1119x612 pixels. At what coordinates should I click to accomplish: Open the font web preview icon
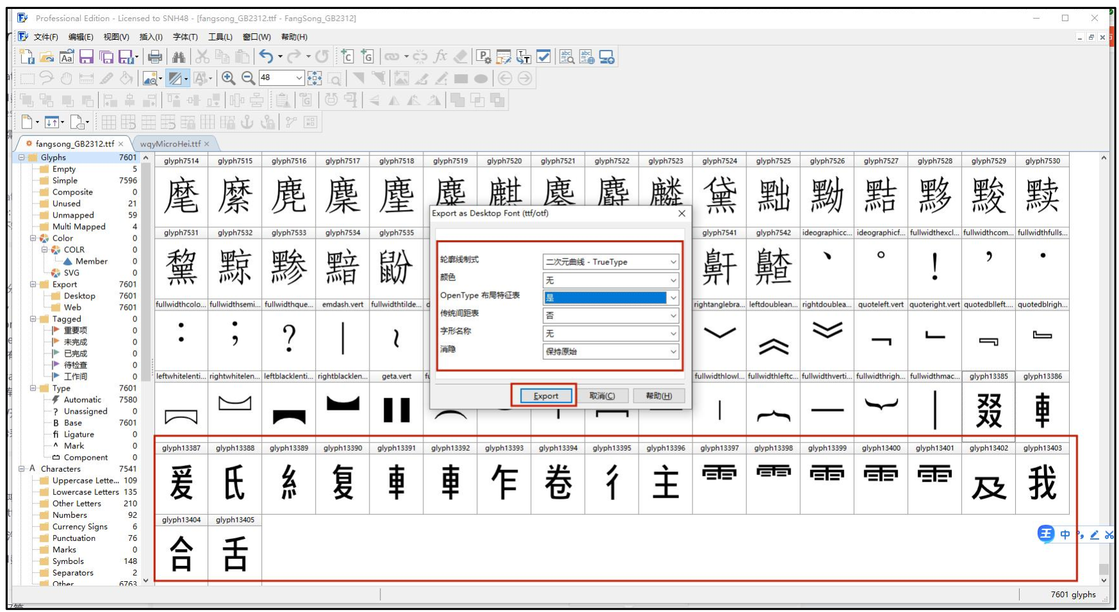[x=586, y=56]
